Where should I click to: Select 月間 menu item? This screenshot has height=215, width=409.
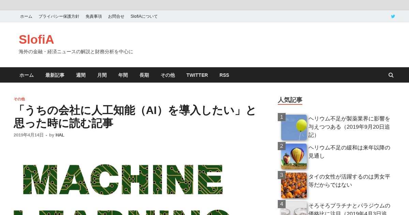102,75
